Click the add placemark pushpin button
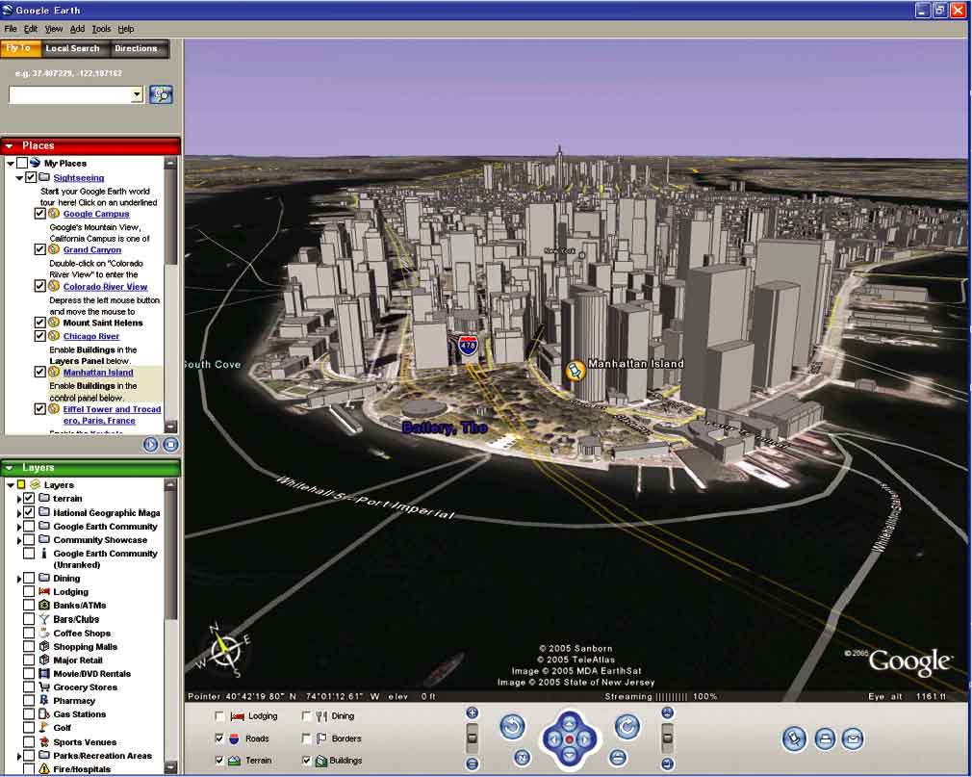The width and height of the screenshot is (972, 777). pos(794,738)
